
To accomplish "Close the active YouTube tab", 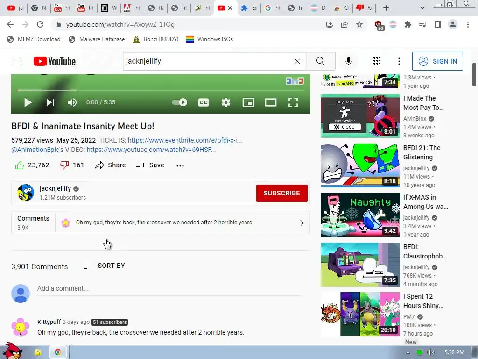I will point(230,8).
